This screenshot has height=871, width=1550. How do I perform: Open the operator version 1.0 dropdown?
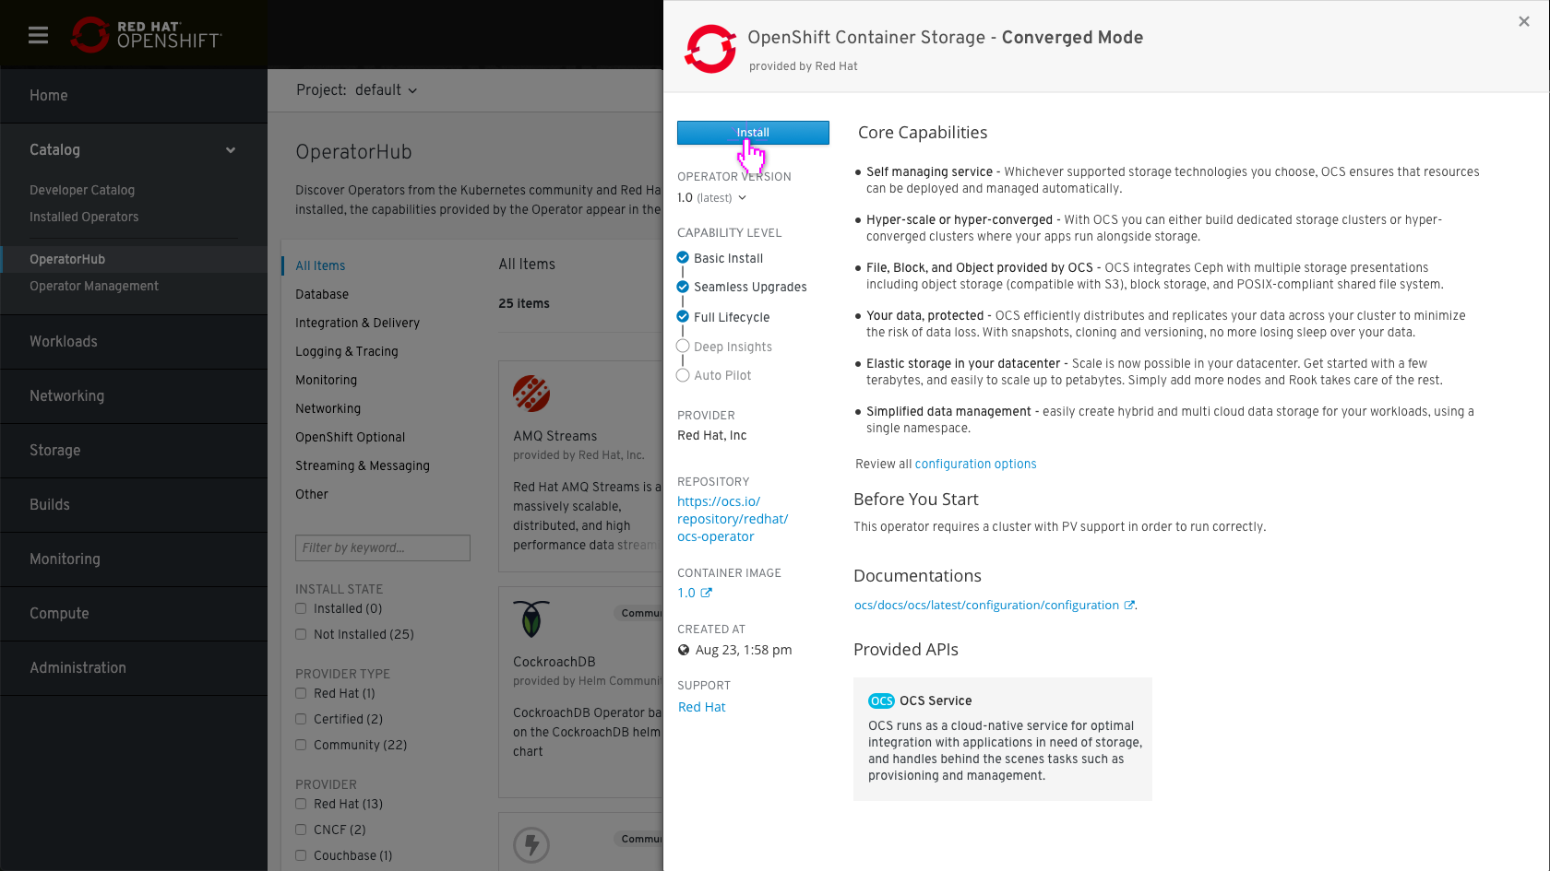(x=711, y=198)
